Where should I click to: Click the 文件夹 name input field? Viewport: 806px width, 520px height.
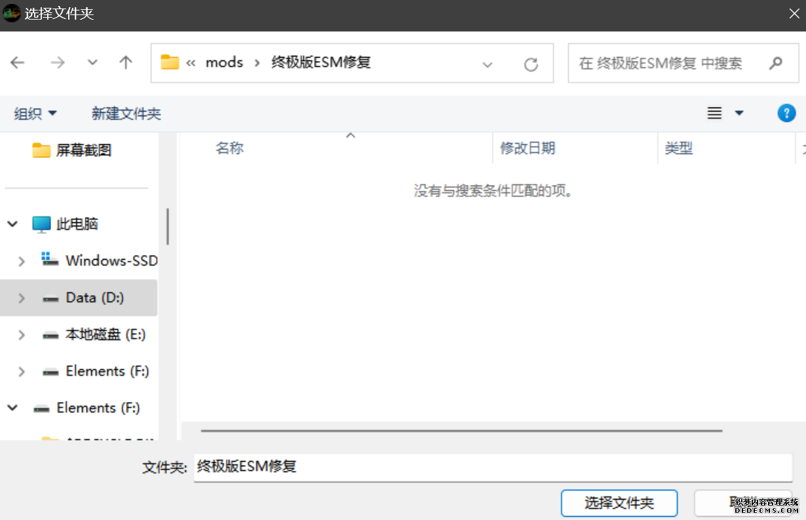[x=491, y=467]
